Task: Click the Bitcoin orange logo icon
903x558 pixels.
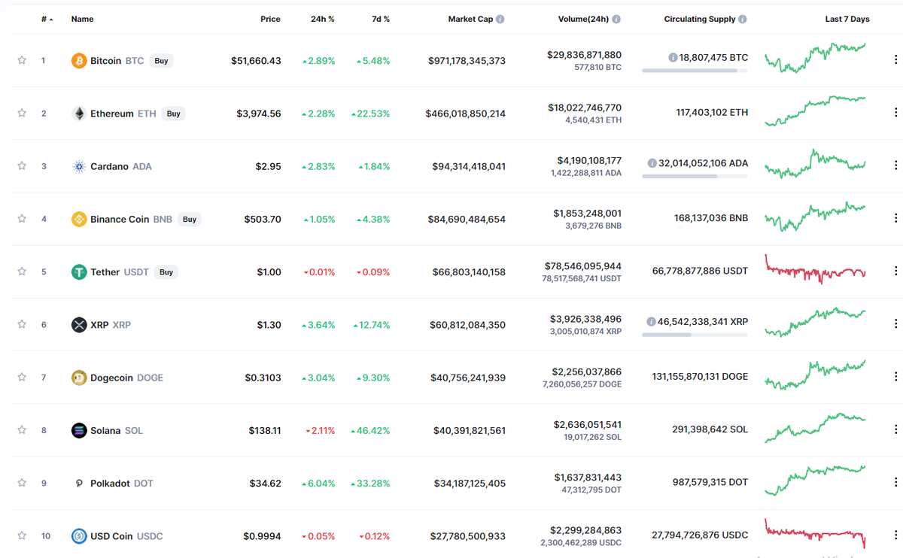Action: click(79, 61)
